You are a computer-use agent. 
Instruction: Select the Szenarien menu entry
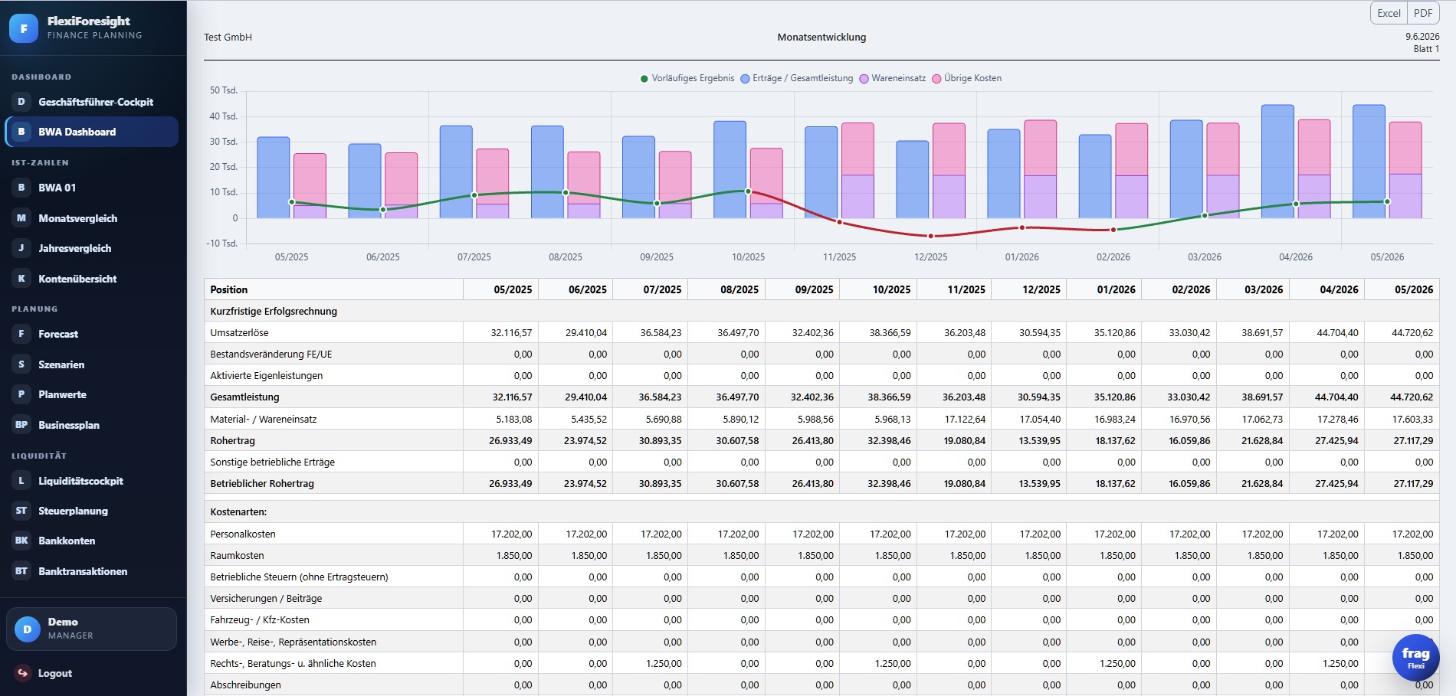(x=92, y=364)
